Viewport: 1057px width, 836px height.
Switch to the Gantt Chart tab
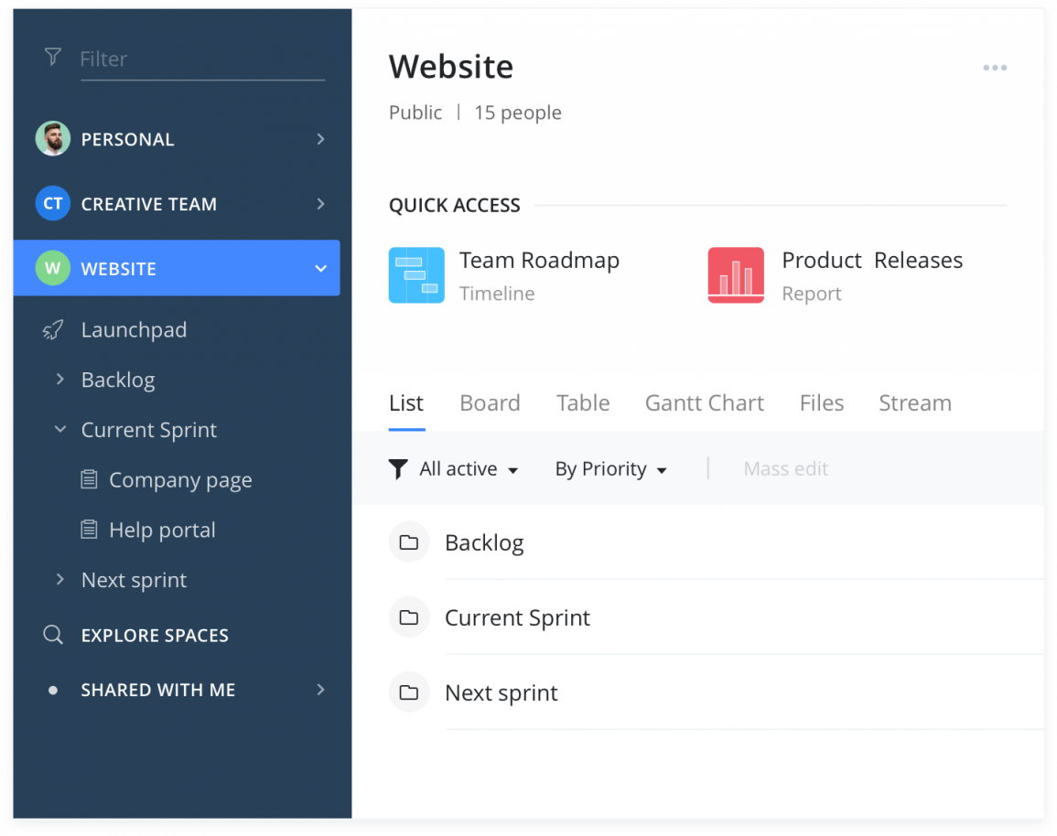(704, 403)
